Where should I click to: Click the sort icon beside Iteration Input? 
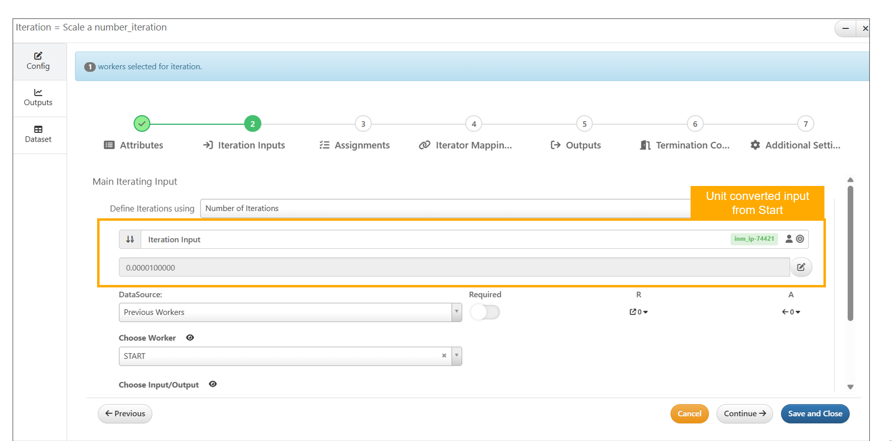pos(130,239)
